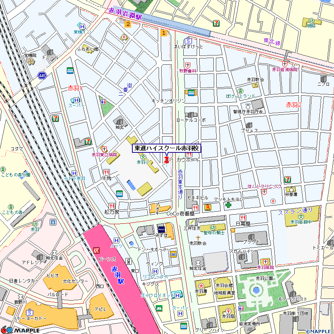
Task: Click the red 赤羽1 district label
Action: pos(75,88)
